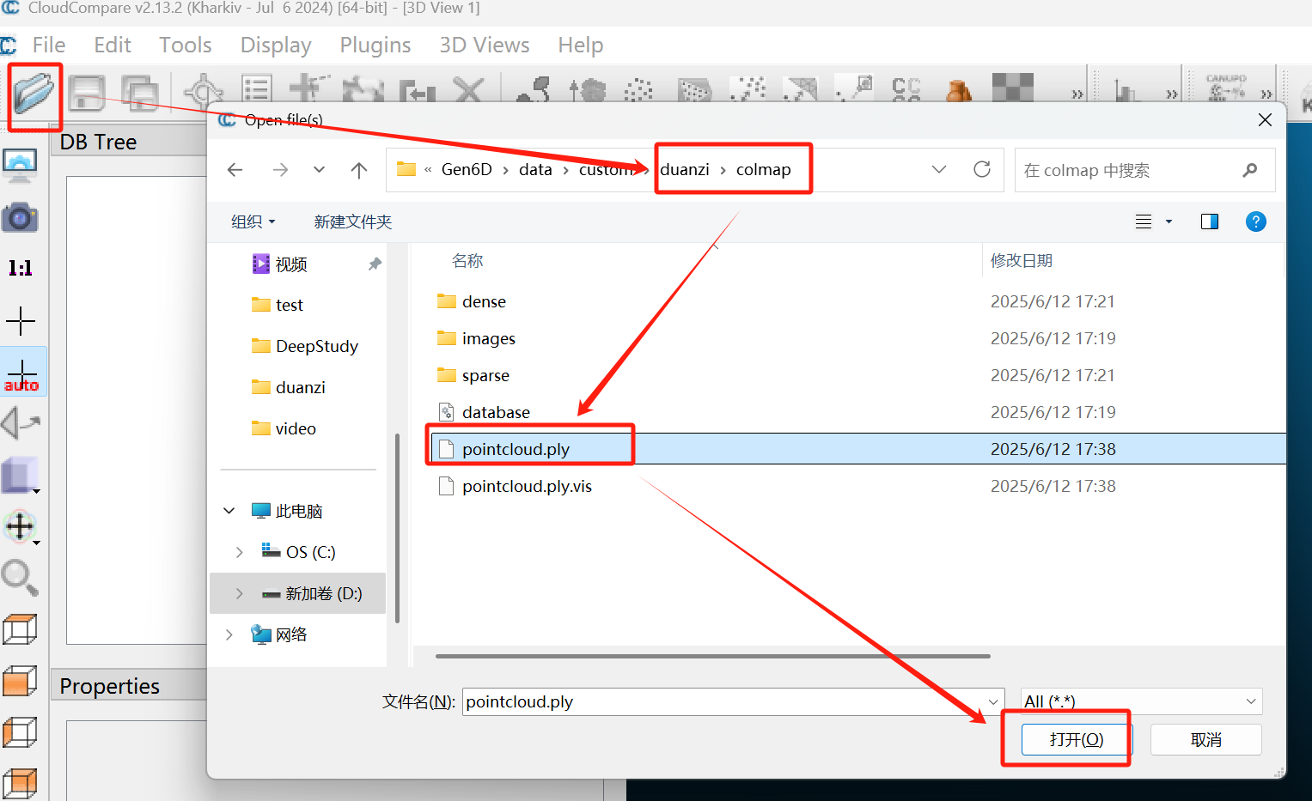Expand the 新加卷 (D:) drive node

240,593
